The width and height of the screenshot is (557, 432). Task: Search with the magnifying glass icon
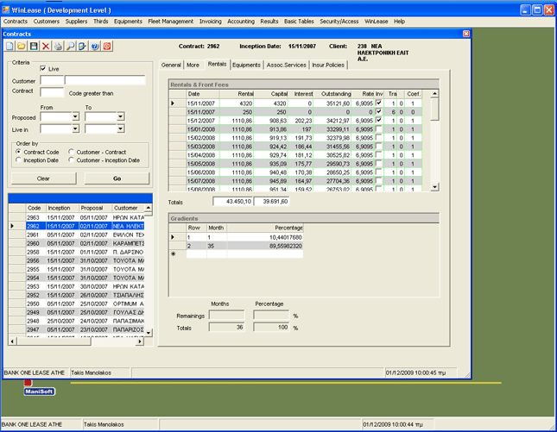(x=70, y=46)
